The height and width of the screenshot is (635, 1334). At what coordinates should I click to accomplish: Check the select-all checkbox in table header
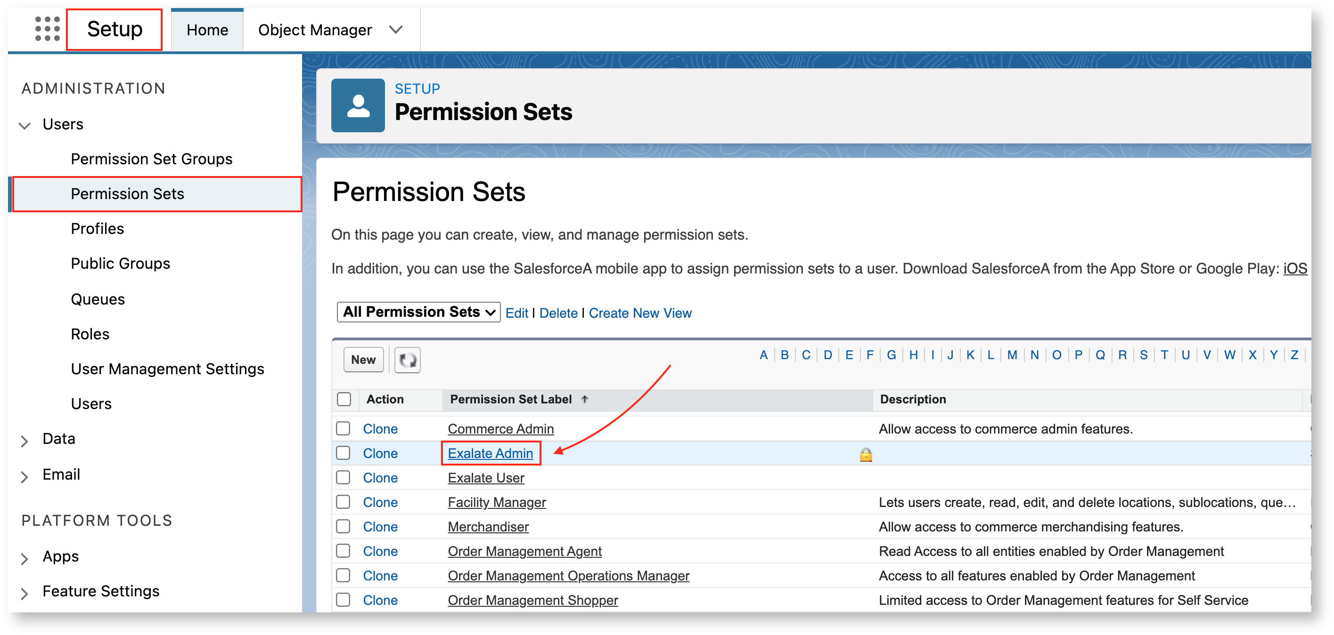click(x=344, y=399)
